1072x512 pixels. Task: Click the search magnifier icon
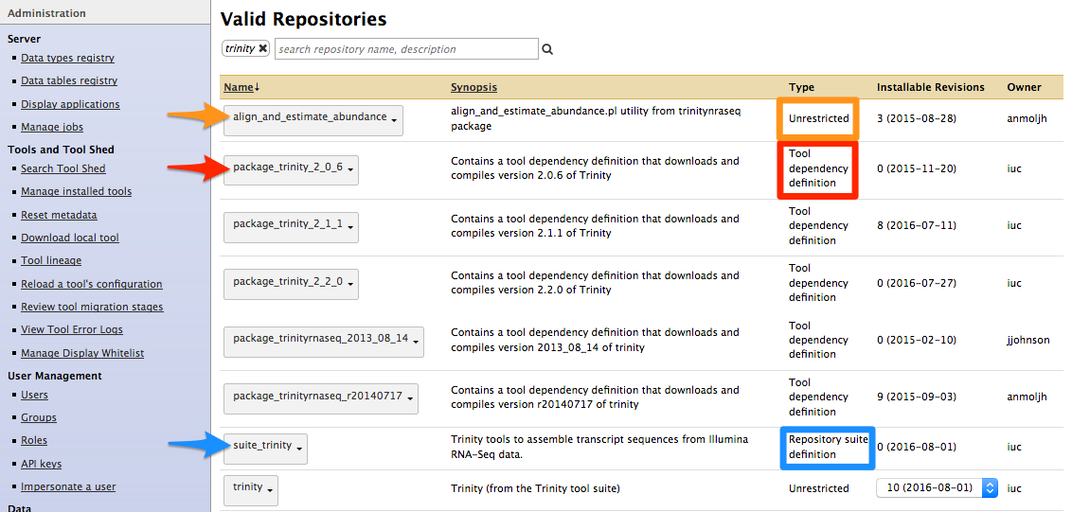pyautogui.click(x=547, y=49)
